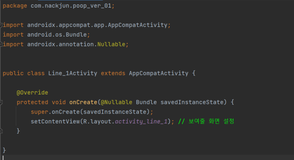
Task: Click R.layout in setContentView call
Action: (97, 122)
